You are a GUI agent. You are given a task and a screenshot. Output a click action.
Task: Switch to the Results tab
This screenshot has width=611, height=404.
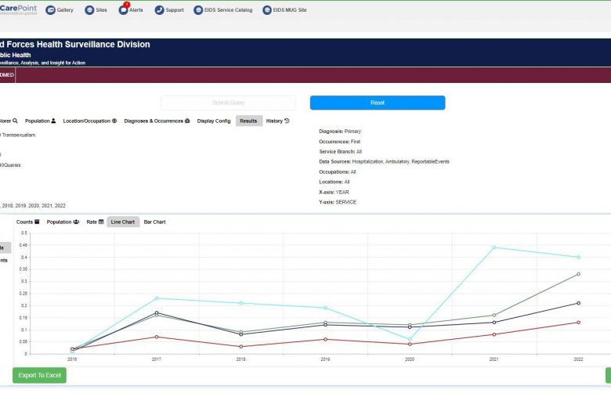(x=248, y=121)
